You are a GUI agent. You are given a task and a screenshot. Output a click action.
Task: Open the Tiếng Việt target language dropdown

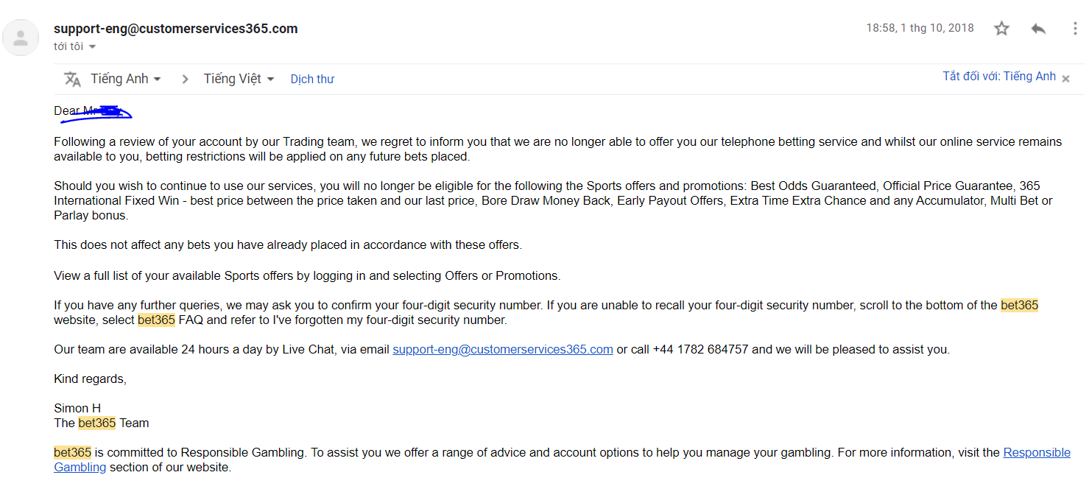point(239,79)
